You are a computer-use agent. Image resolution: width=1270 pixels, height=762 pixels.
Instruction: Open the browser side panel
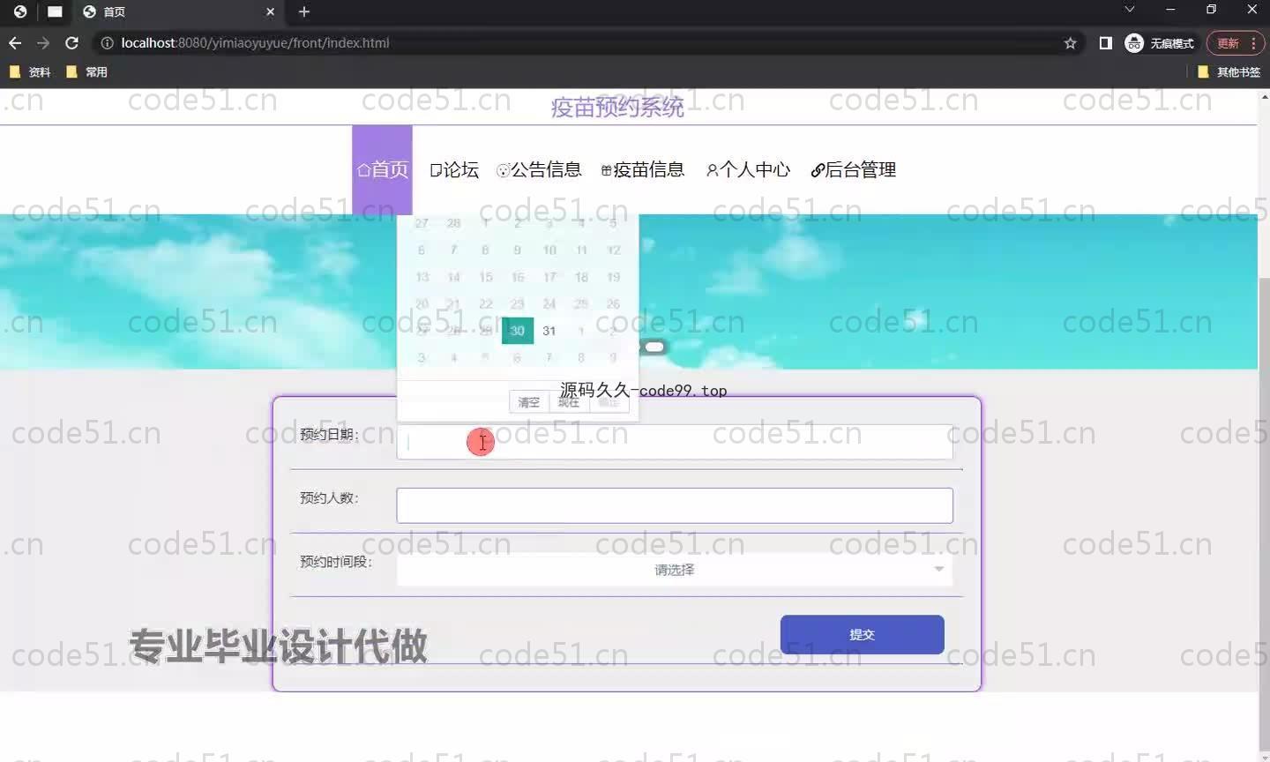point(1105,42)
